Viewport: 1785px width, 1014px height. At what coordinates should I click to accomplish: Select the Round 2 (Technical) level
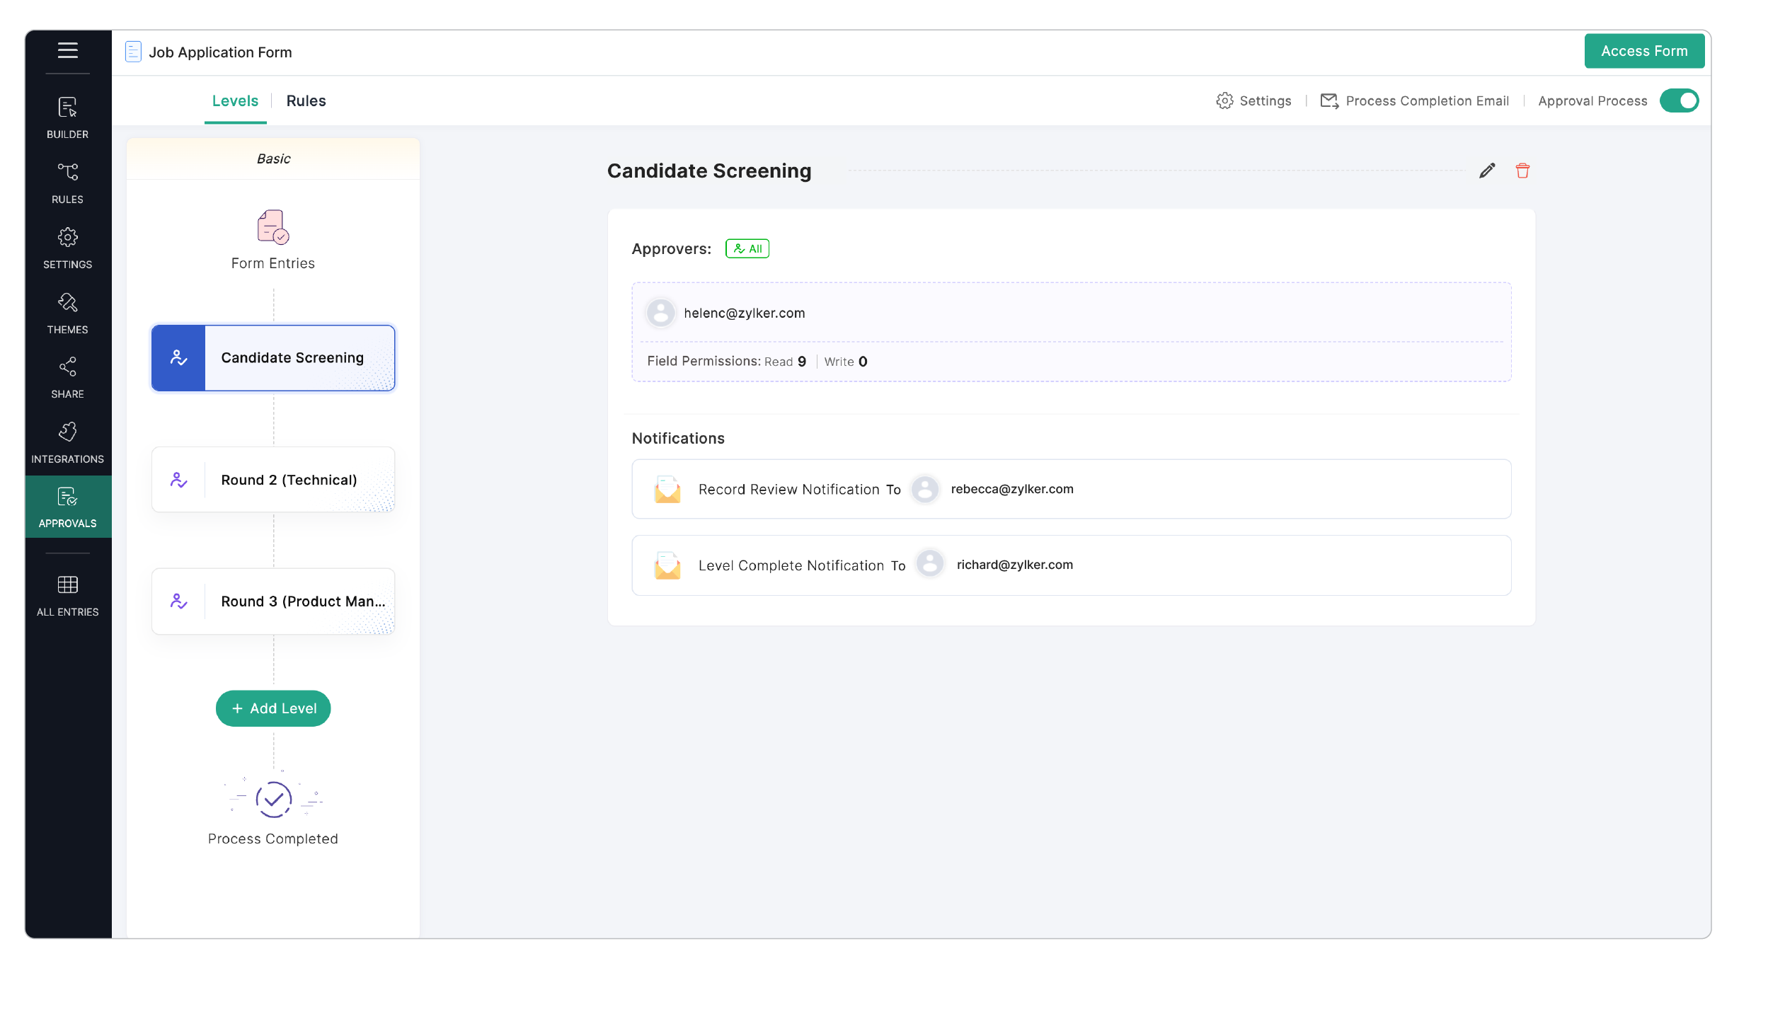[x=273, y=480]
